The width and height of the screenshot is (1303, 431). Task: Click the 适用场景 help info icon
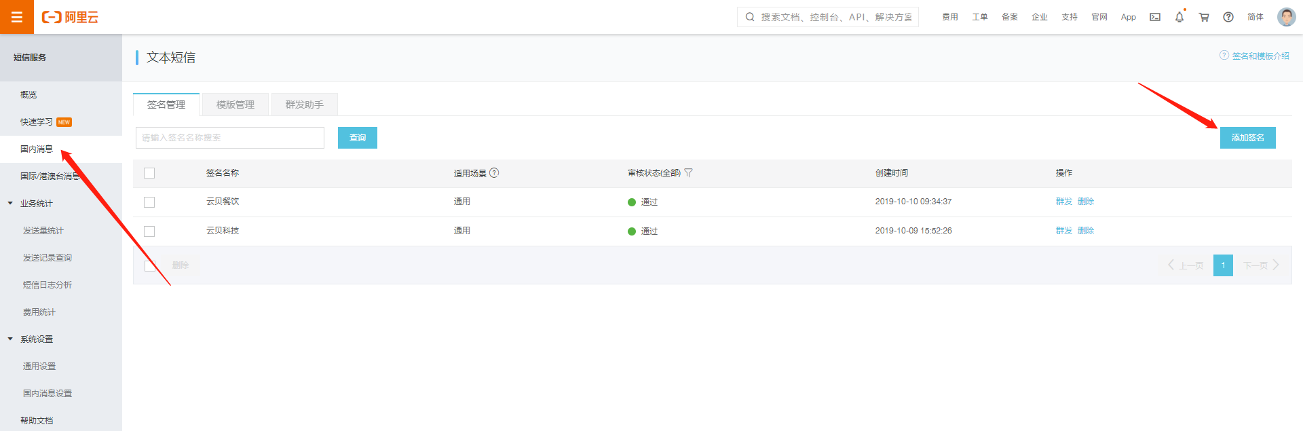point(494,173)
